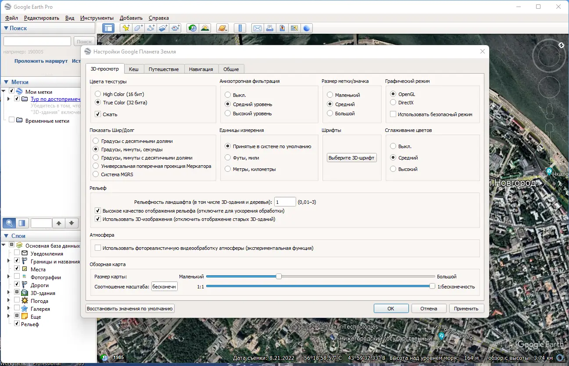Screen dimensions: 569x366
Task: Click Восстановить значения по умолчанию button
Action: coord(130,309)
